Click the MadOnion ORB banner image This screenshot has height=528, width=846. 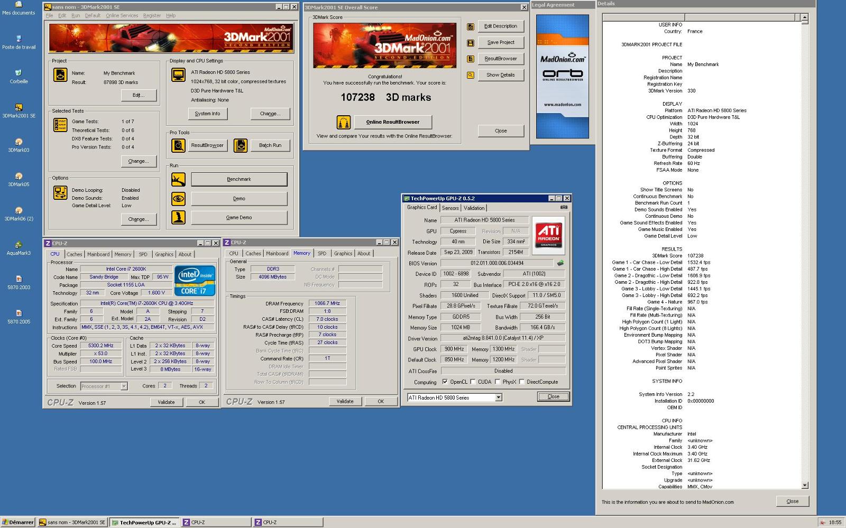(x=563, y=77)
